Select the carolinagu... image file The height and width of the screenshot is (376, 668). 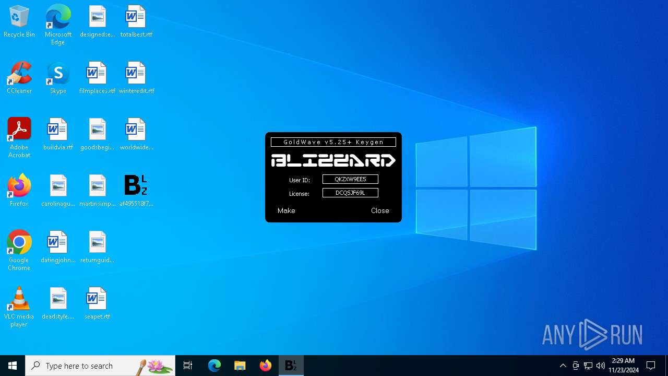58,191
